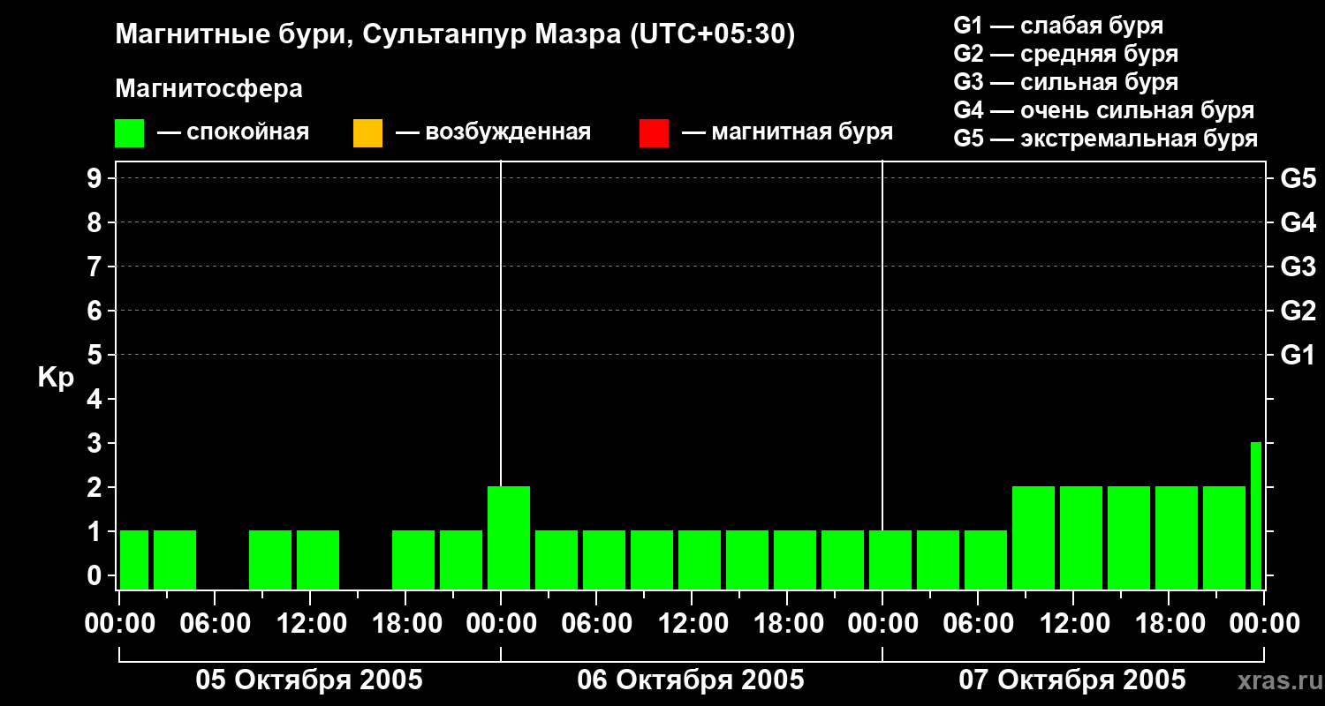Click the '— магнитная буря' legend label

click(788, 132)
